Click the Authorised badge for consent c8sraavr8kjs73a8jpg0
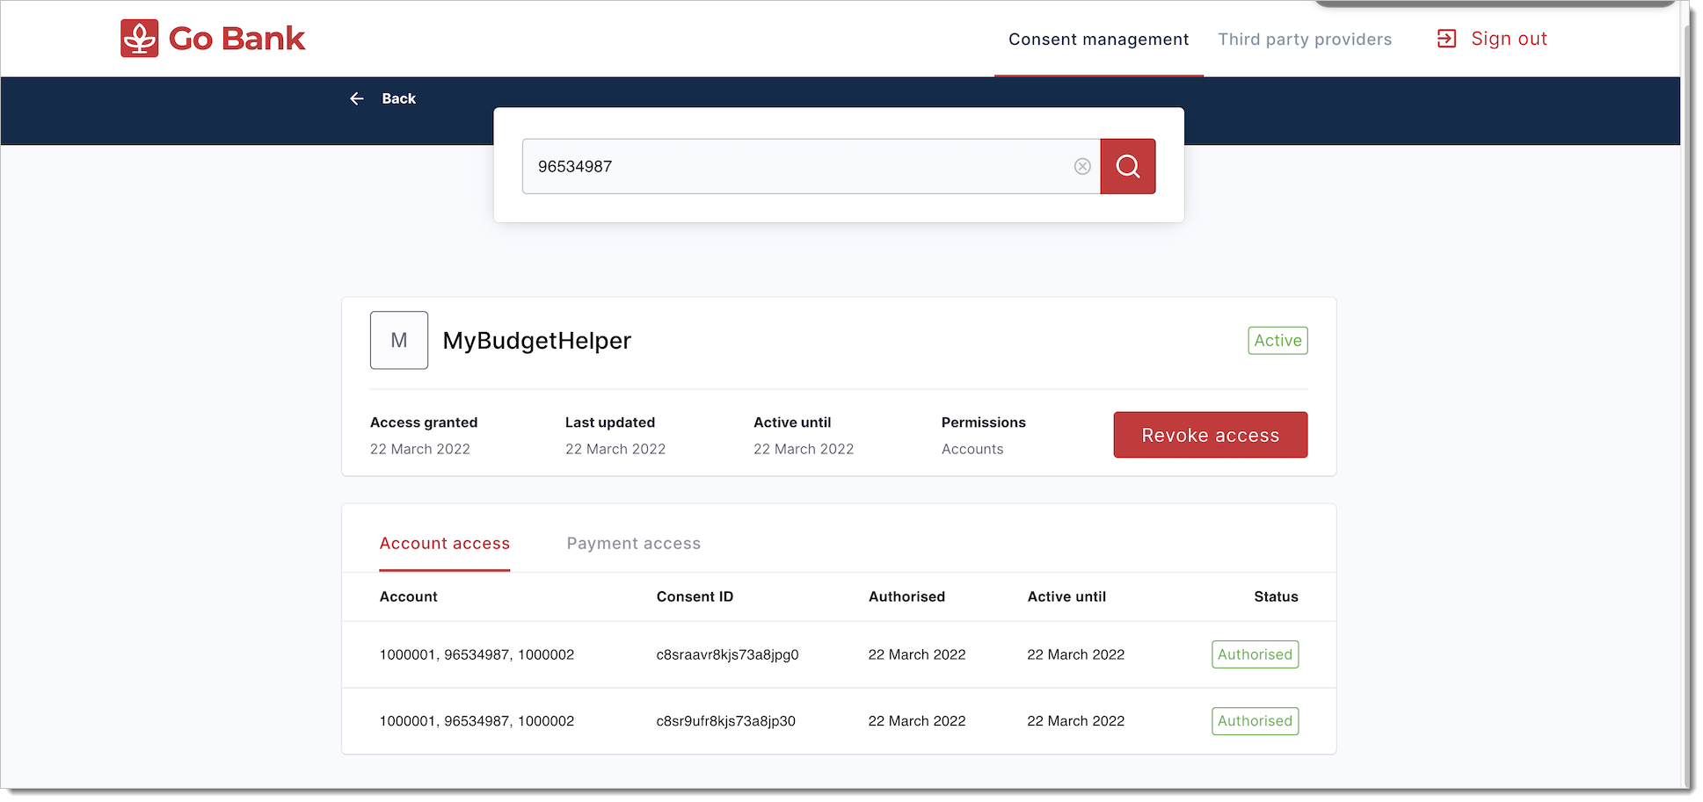 click(1255, 654)
